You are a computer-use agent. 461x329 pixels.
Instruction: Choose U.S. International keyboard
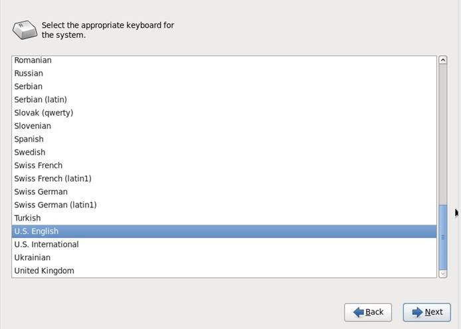(x=46, y=244)
